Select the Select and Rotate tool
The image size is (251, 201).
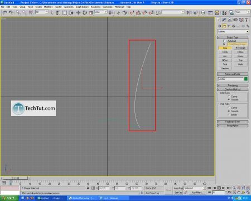(85, 12)
